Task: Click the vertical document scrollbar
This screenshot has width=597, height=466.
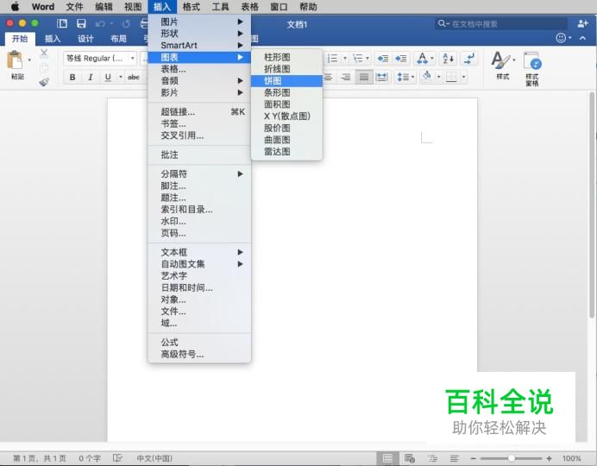Action: (592, 205)
